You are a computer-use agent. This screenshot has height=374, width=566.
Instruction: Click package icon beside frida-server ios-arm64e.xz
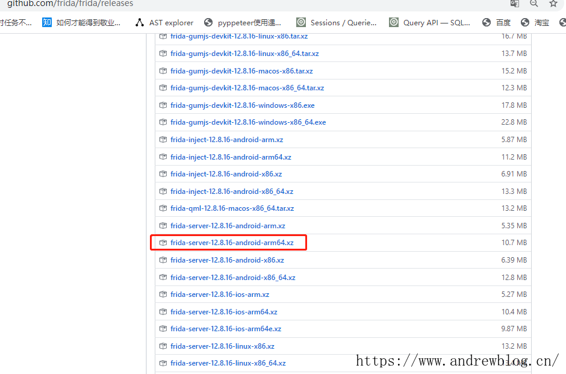tap(163, 328)
